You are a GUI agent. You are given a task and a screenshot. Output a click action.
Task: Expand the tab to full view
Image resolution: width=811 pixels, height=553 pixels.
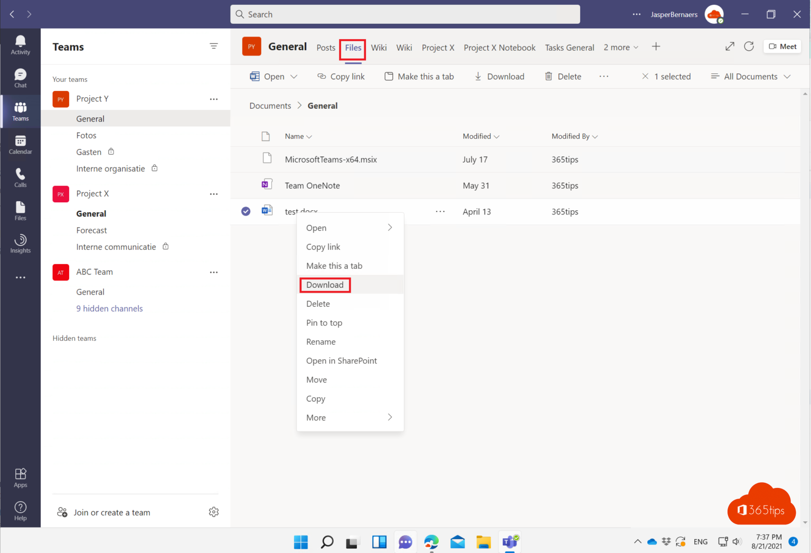tap(730, 46)
